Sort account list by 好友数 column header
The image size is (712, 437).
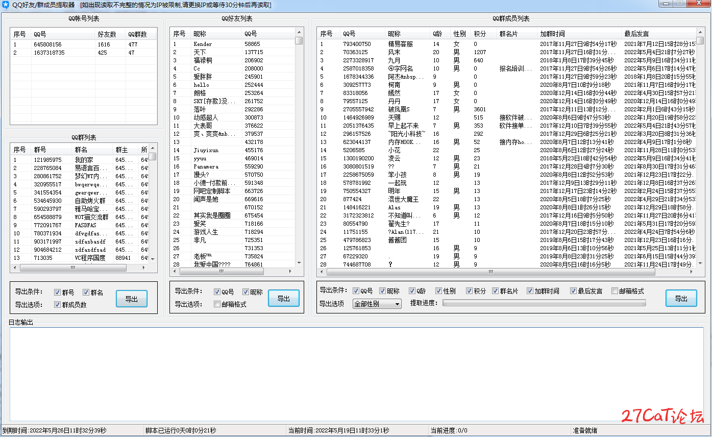[x=110, y=34]
